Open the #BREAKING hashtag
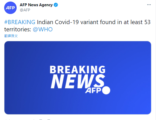This screenshot has width=156, height=120. click(x=20, y=22)
